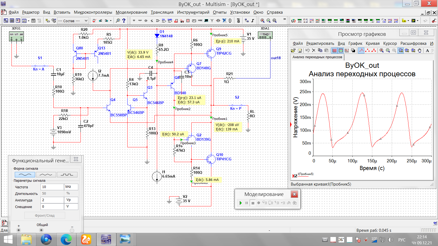Open the amplitude unit Vp dropdown
Viewport: 438px width, 246px height.
(x=71, y=200)
